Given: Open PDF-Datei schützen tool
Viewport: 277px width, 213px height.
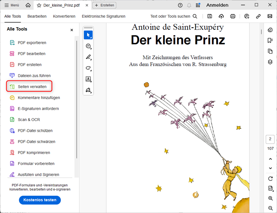Looking at the screenshot, I should pyautogui.click(x=31, y=131).
